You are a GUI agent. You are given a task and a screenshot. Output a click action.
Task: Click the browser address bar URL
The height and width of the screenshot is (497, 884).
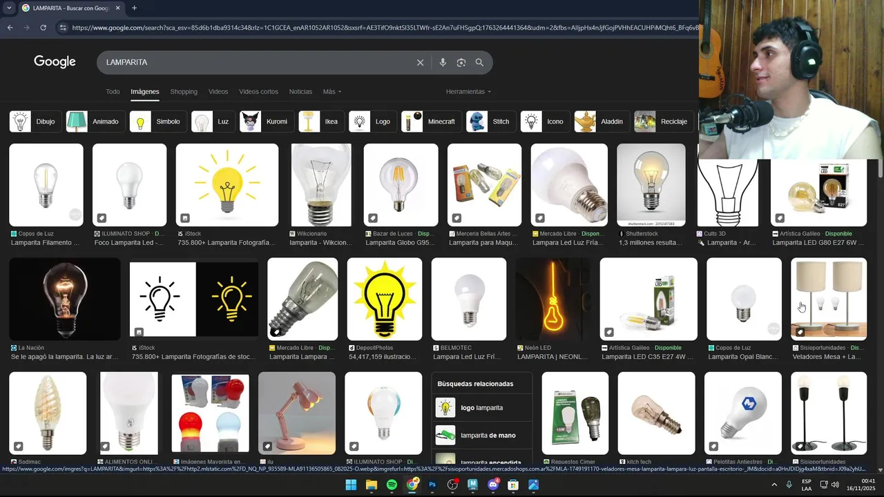pos(385,28)
